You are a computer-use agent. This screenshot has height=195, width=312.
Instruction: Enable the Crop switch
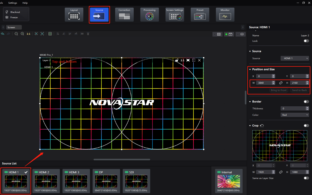pos(306,125)
